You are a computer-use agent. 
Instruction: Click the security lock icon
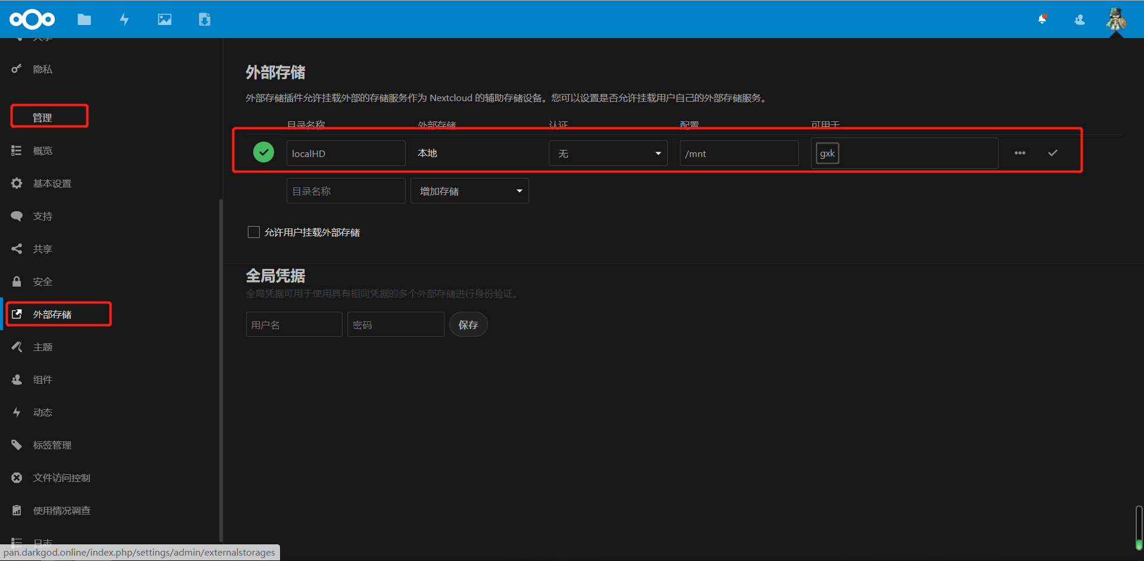pyautogui.click(x=17, y=281)
